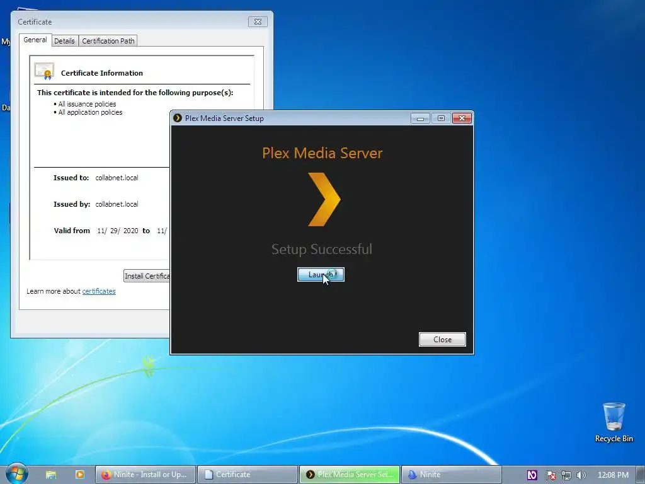Click the Ninite icon on taskbar button
Image resolution: width=645 pixels, height=484 pixels.
point(412,475)
